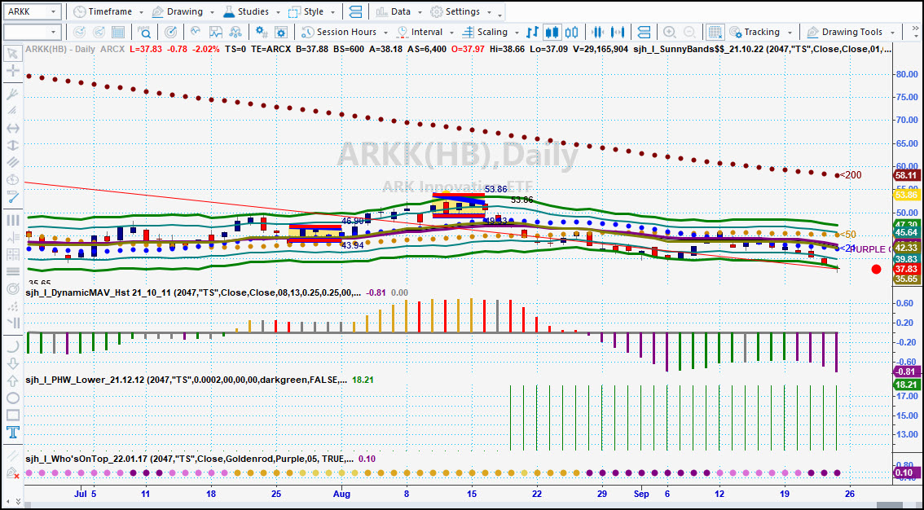Select the ellipse drawing tool
The image size is (924, 510).
[x=12, y=398]
